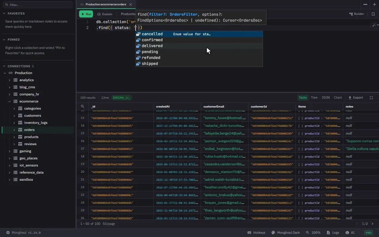This screenshot has width=379, height=237.
Task: Choose the 'delivered' autocomplete suggestion
Action: pyautogui.click(x=199, y=46)
